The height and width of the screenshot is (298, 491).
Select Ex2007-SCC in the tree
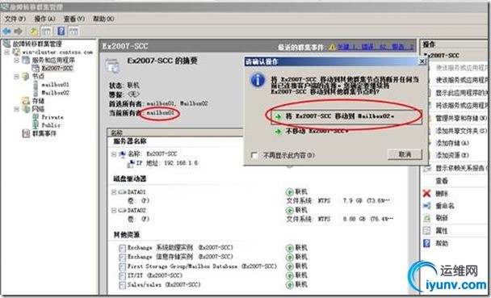click(x=57, y=68)
